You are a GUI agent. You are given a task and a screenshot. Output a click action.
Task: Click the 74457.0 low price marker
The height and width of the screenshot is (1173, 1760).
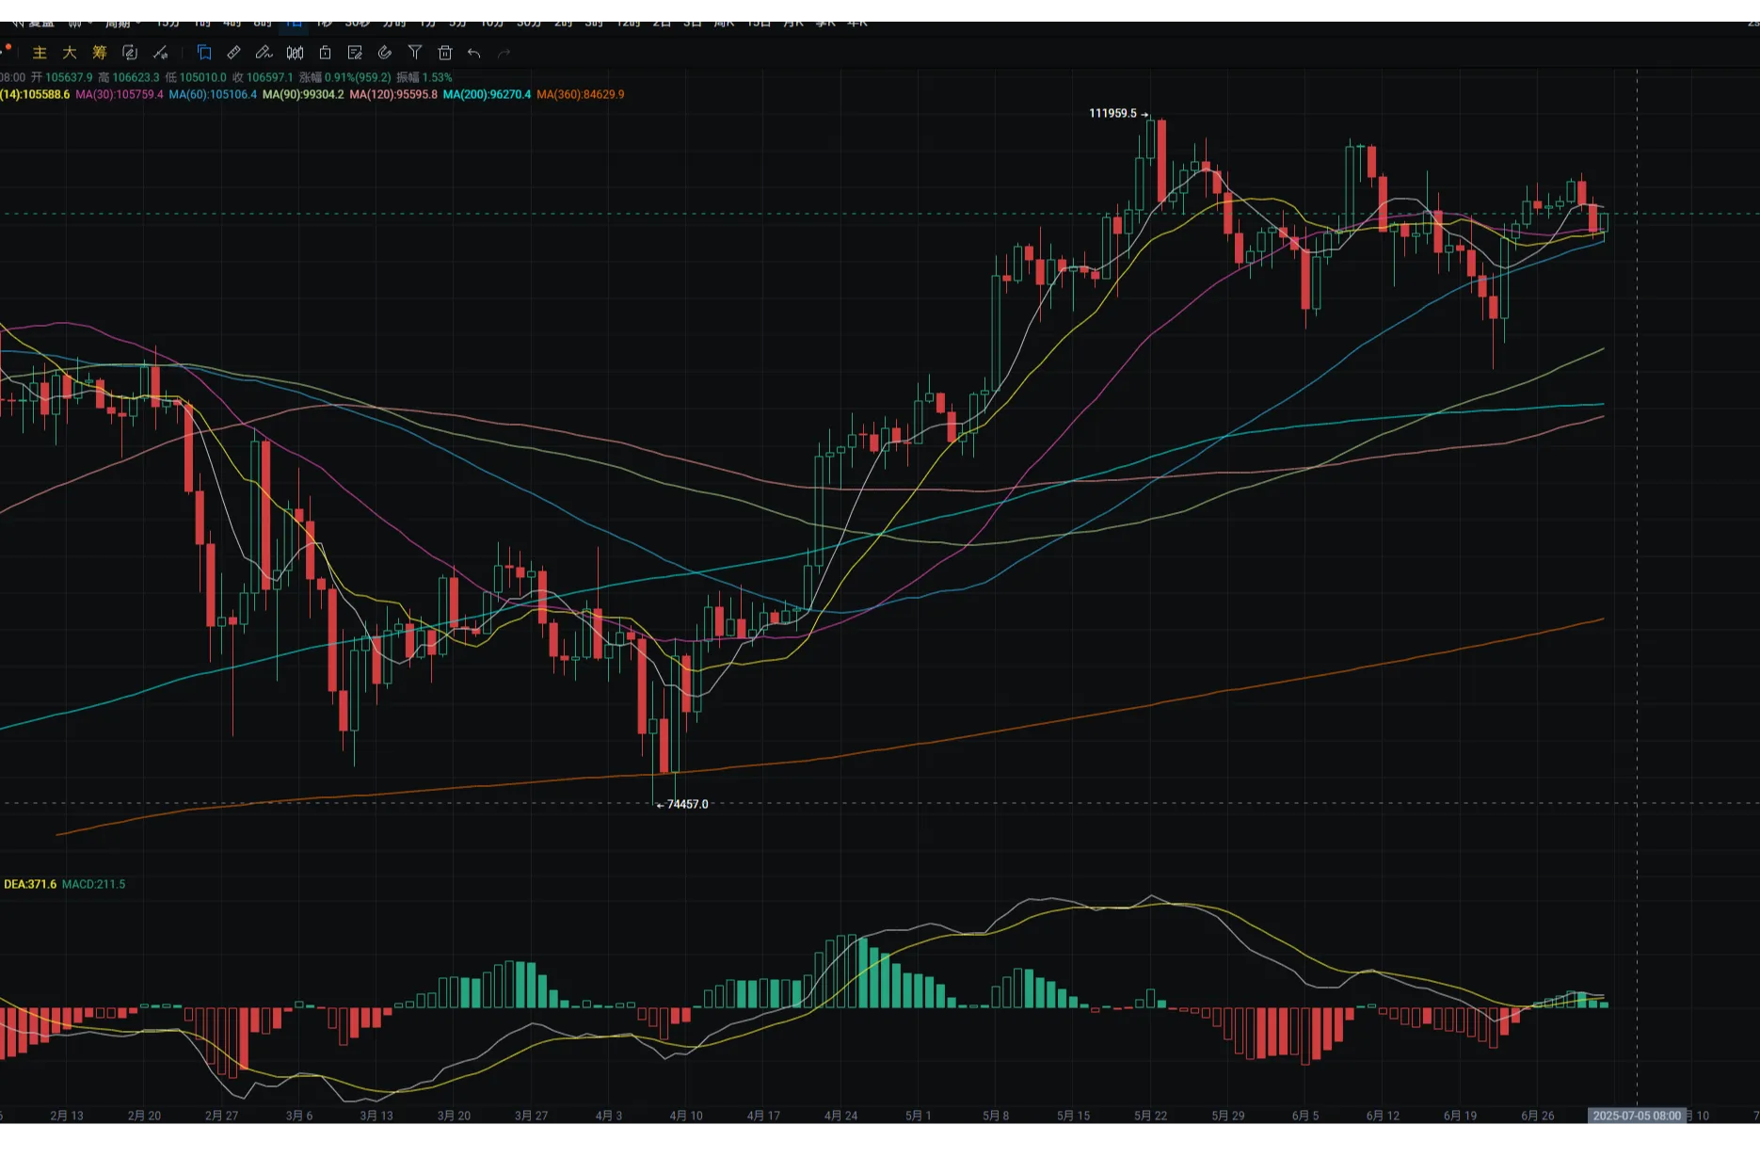tap(687, 804)
